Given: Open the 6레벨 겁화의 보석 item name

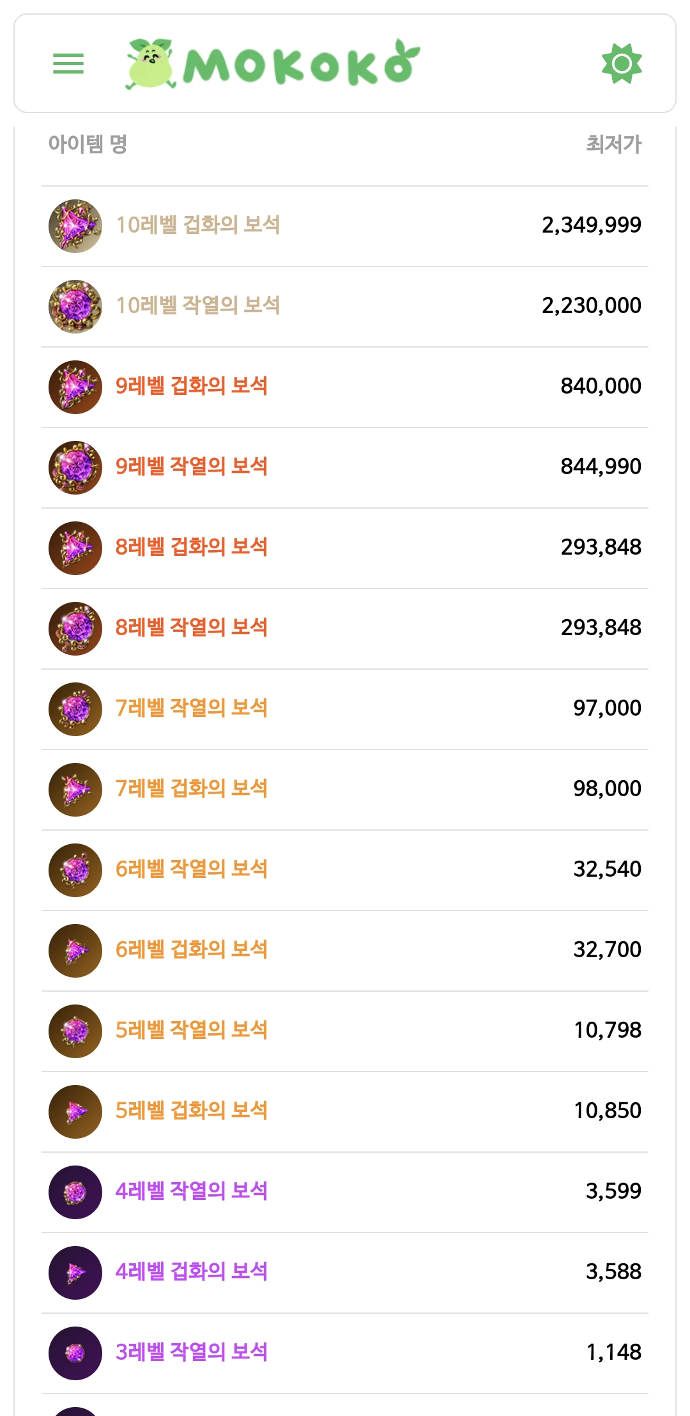Looking at the screenshot, I should pos(191,950).
